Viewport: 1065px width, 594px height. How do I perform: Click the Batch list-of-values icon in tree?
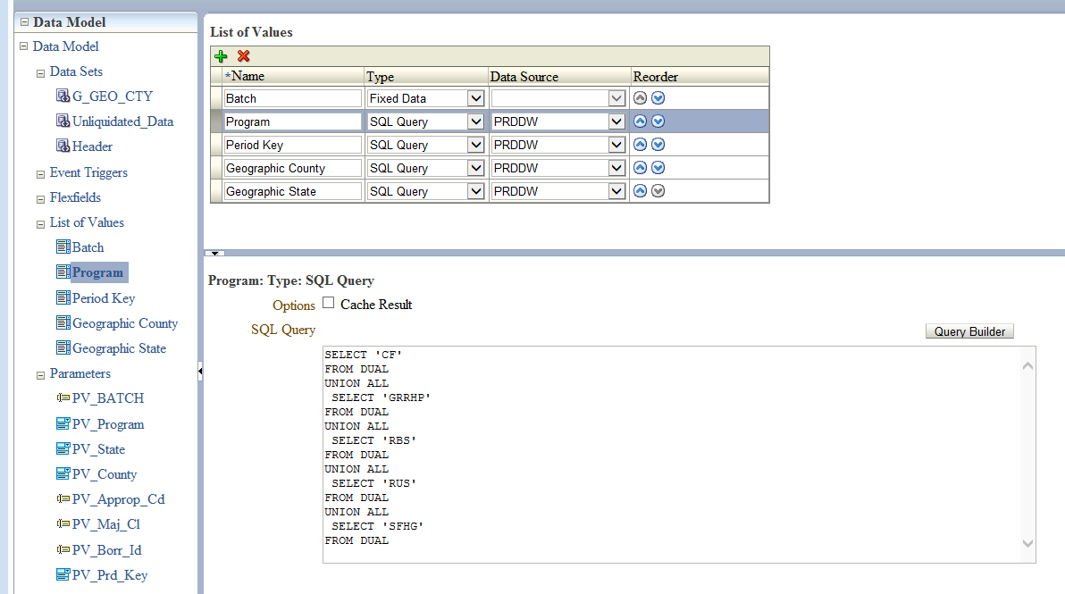tap(63, 247)
